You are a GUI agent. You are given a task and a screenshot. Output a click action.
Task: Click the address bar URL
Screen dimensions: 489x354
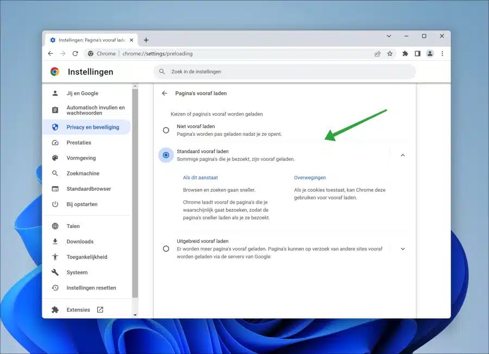tap(158, 54)
